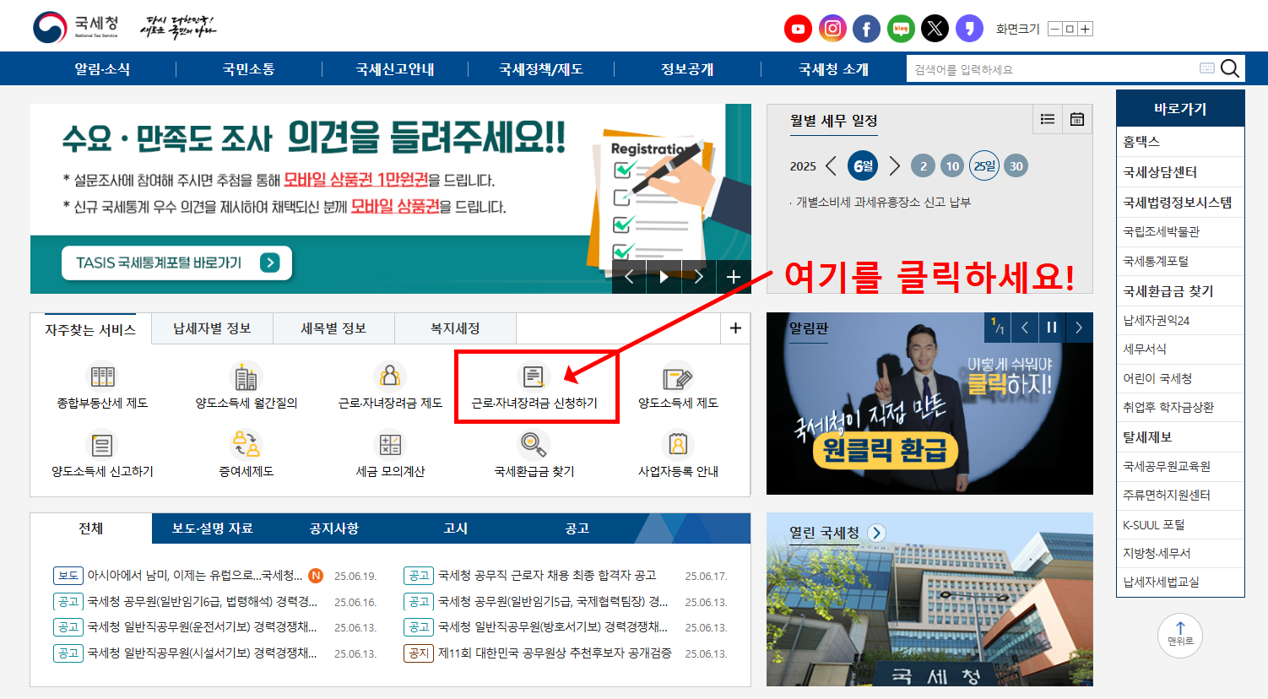Open the 홈택스 shortcut link
1268x699 pixels.
click(1180, 141)
